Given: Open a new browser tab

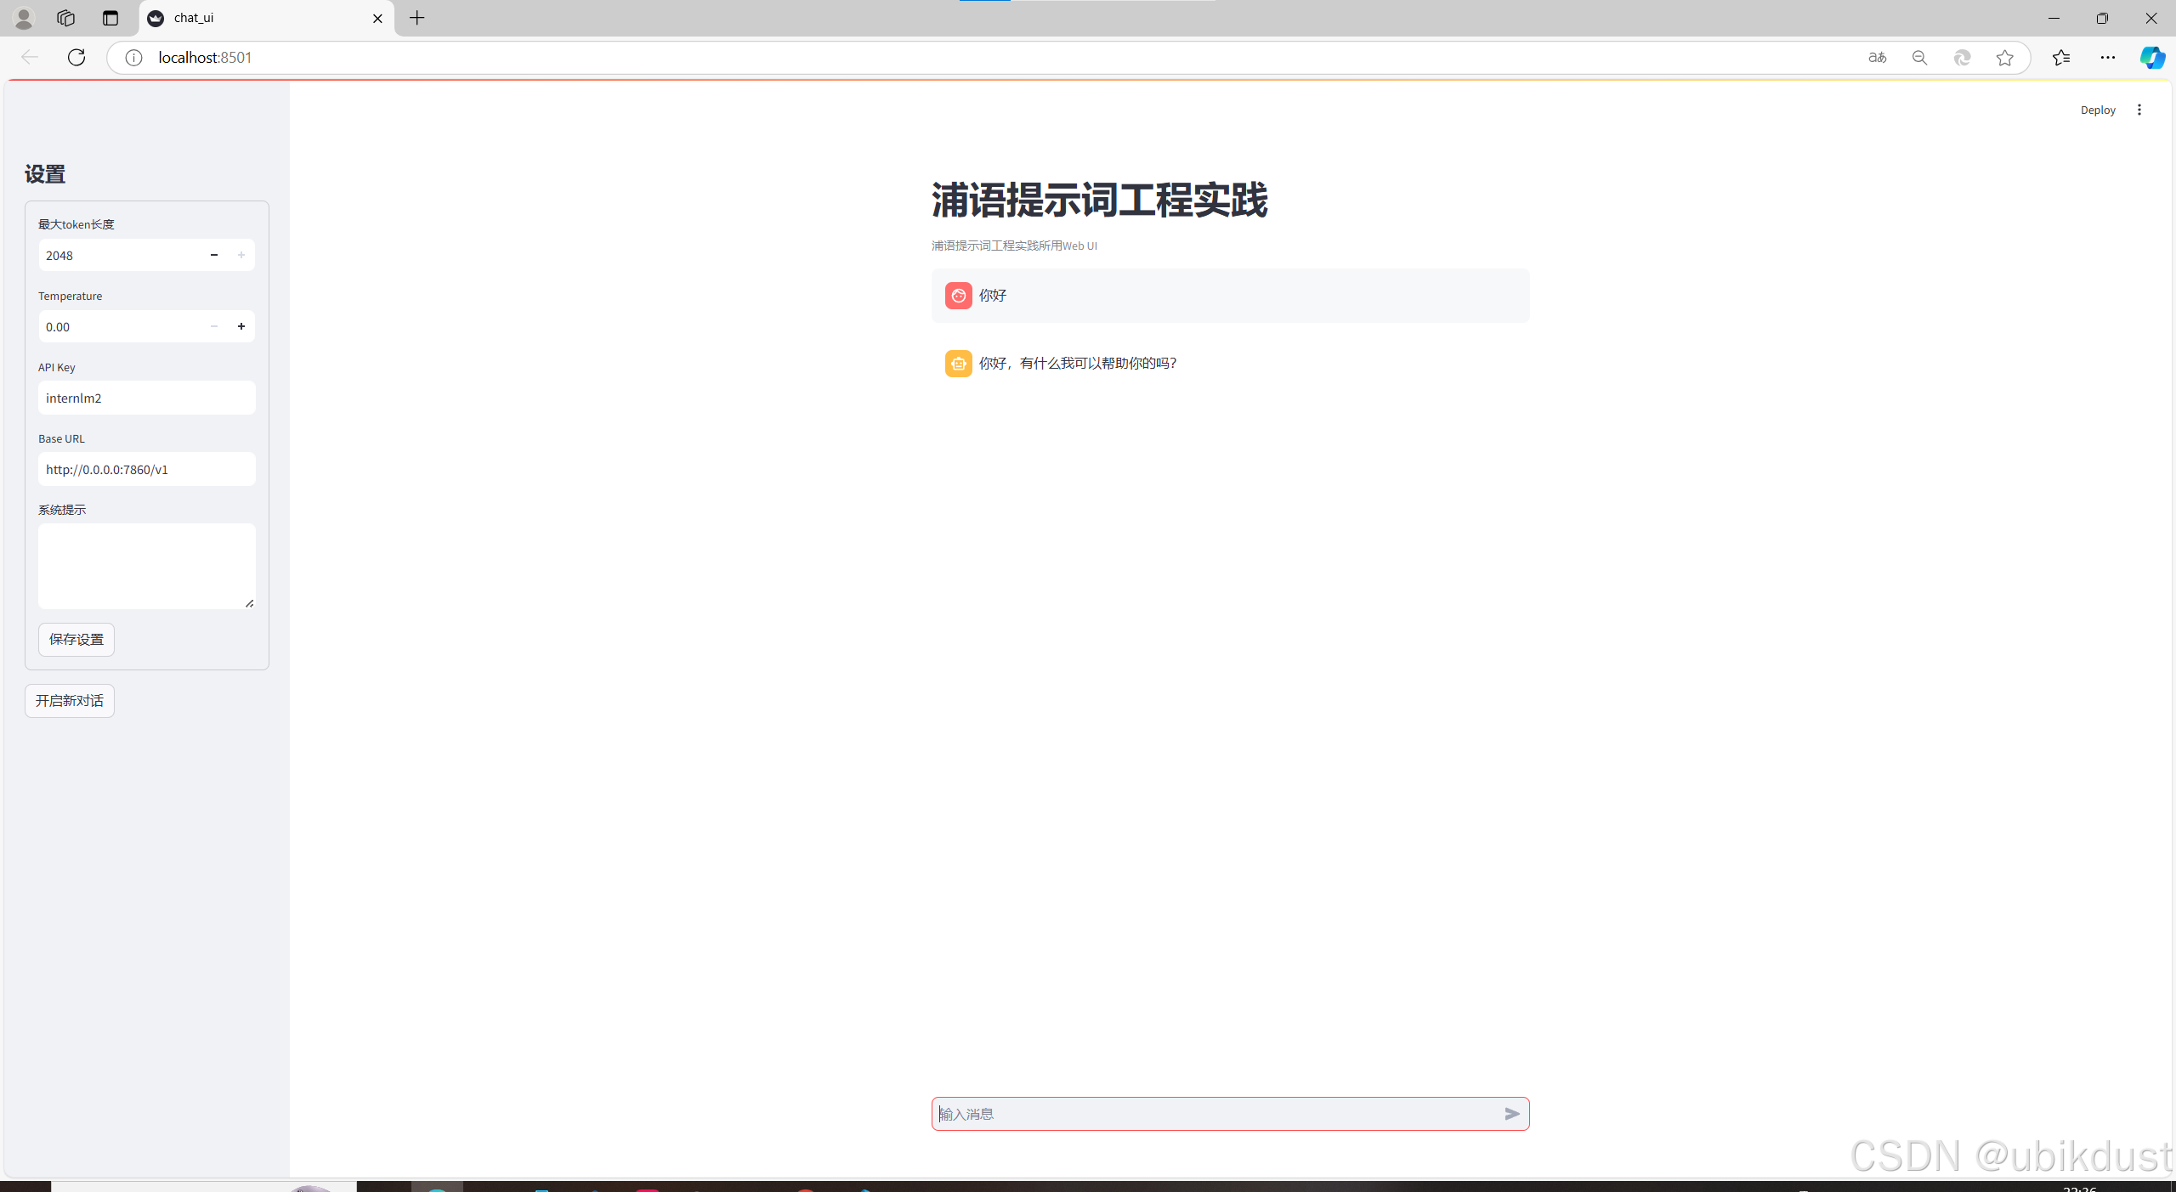Looking at the screenshot, I should click(x=416, y=18).
